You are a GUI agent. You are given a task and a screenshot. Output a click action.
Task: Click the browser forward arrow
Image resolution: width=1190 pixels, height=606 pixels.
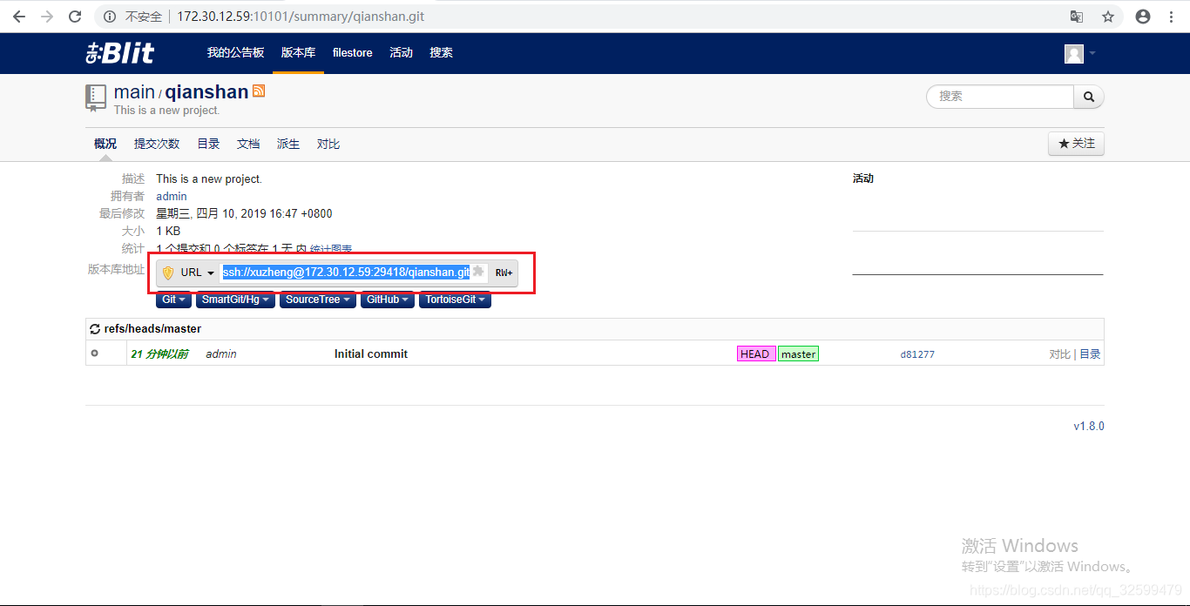(x=47, y=17)
